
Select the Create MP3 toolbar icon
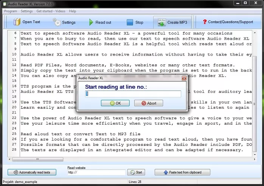[x=162, y=22]
